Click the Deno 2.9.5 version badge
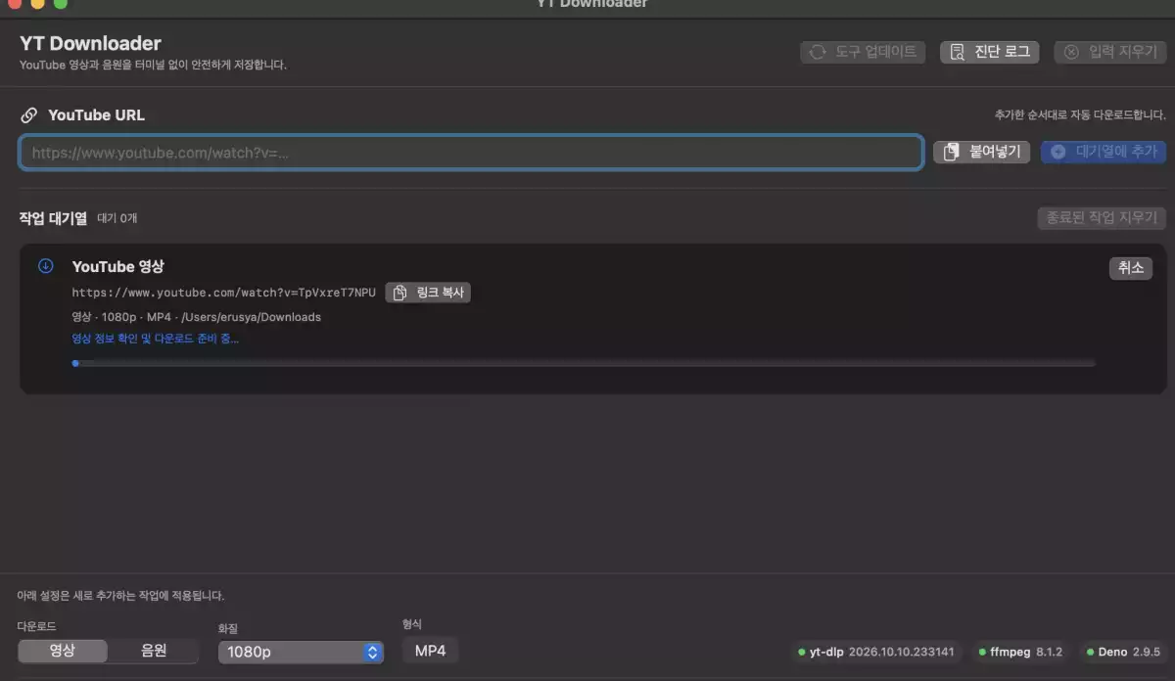Viewport: 1175px width, 681px height. click(x=1122, y=652)
